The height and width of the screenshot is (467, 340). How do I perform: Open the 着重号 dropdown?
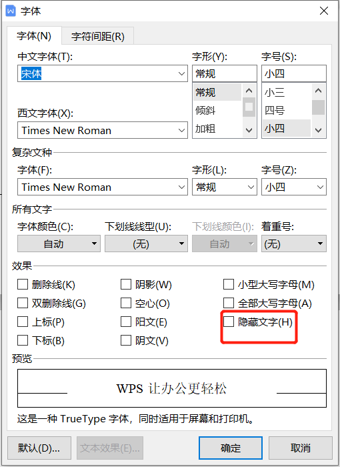294,244
